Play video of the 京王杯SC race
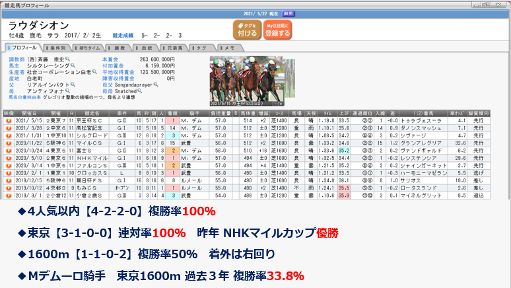This screenshot has width=511, height=288. click(x=8, y=122)
